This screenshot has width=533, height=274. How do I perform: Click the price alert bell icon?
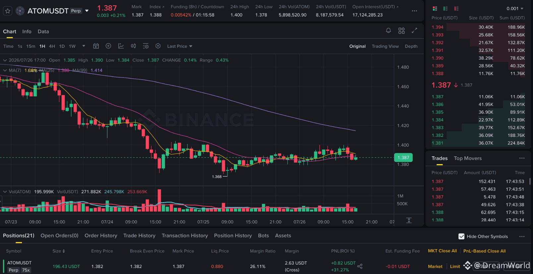[x=388, y=30]
